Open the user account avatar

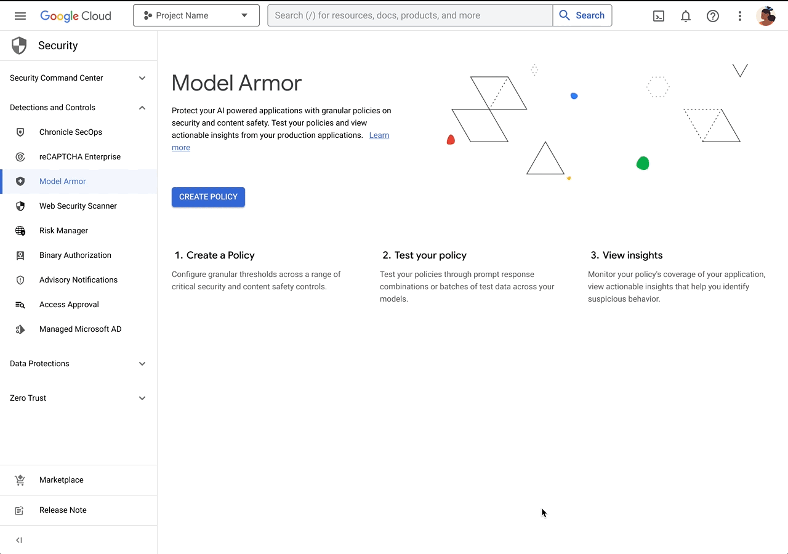pyautogui.click(x=766, y=16)
